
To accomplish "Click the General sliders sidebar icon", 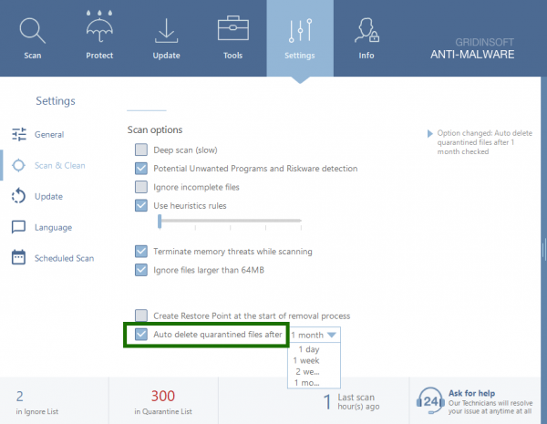I will [x=19, y=134].
